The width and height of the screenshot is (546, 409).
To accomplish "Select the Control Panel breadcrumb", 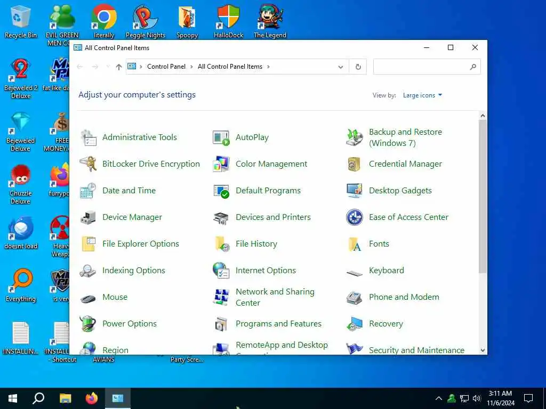I will tap(166, 67).
